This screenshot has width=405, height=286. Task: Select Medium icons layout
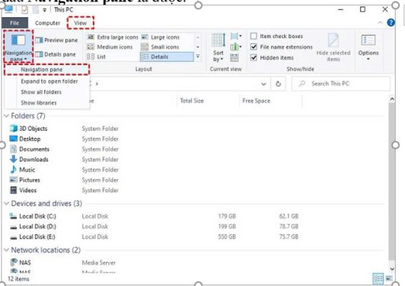coord(110,47)
